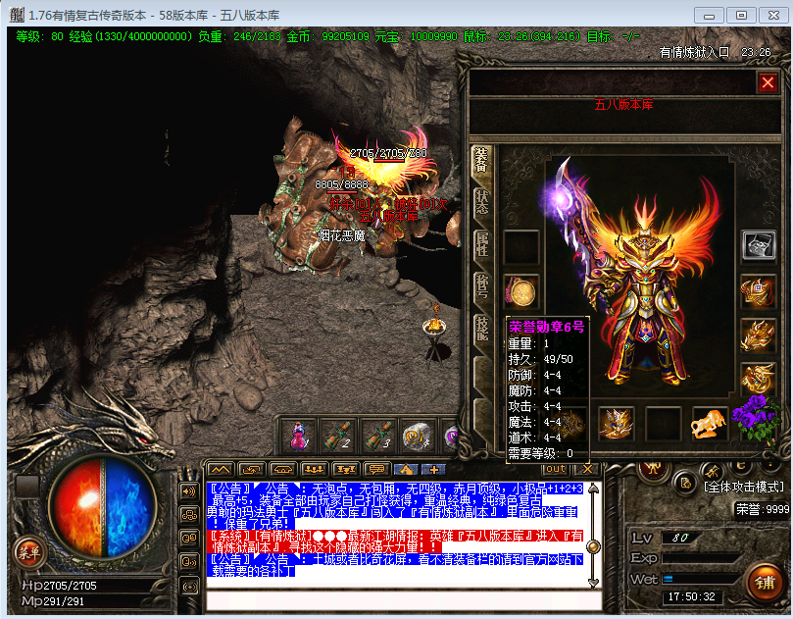Select the gold necklace slot under the chest

click(759, 291)
